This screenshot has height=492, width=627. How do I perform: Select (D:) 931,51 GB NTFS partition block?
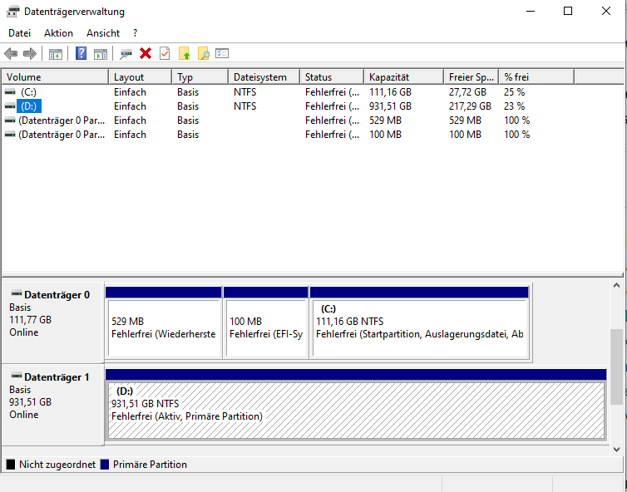pyautogui.click(x=356, y=405)
